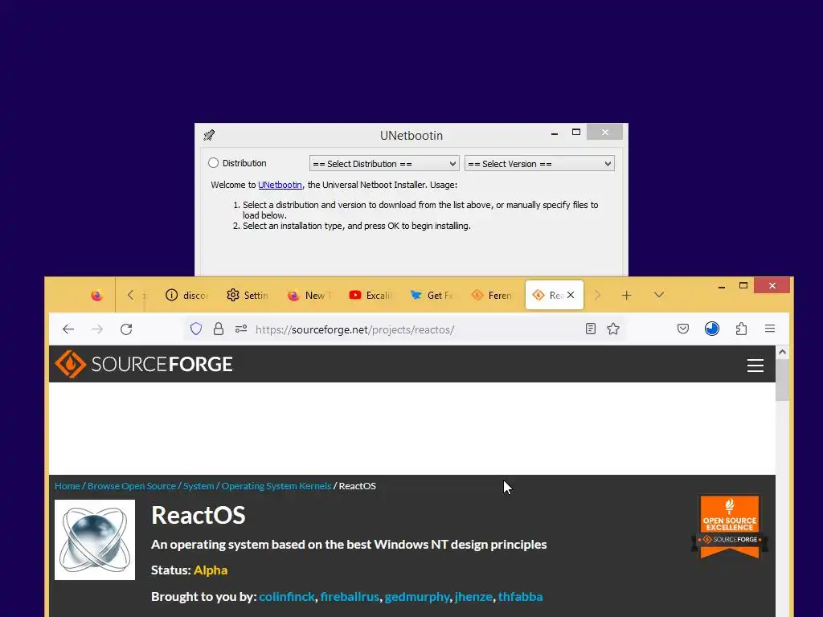The height and width of the screenshot is (617, 823).
Task: Click the Open Source Excellence badge
Action: [730, 526]
